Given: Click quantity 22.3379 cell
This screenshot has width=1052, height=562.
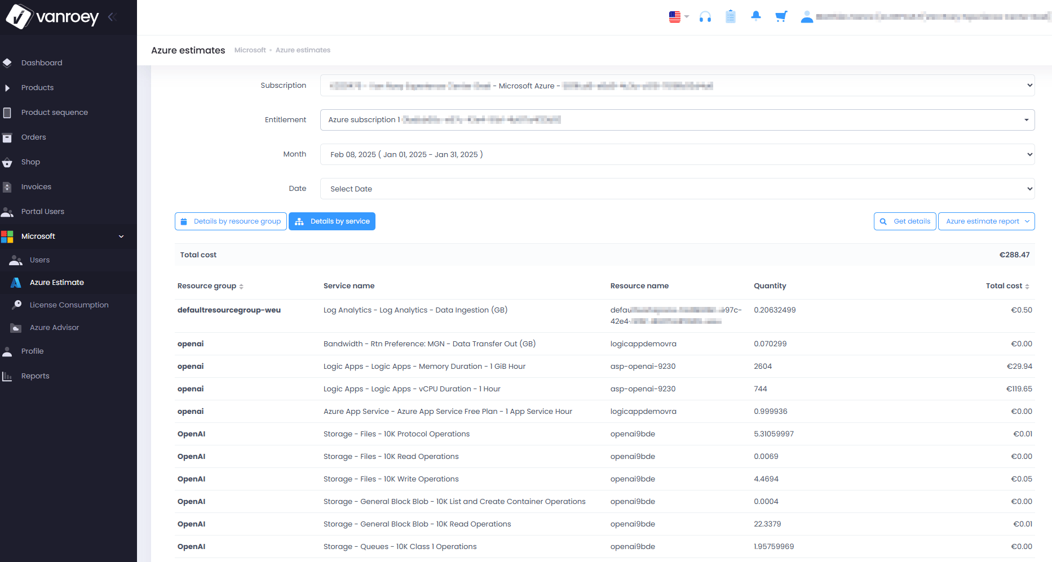Looking at the screenshot, I should [x=767, y=524].
